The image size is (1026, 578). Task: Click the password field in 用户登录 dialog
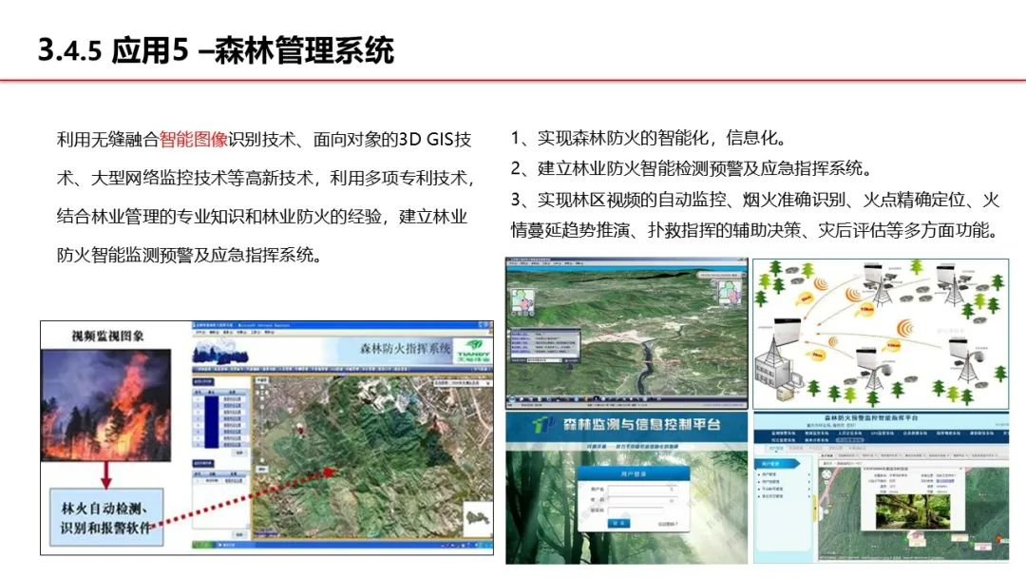[x=642, y=499]
